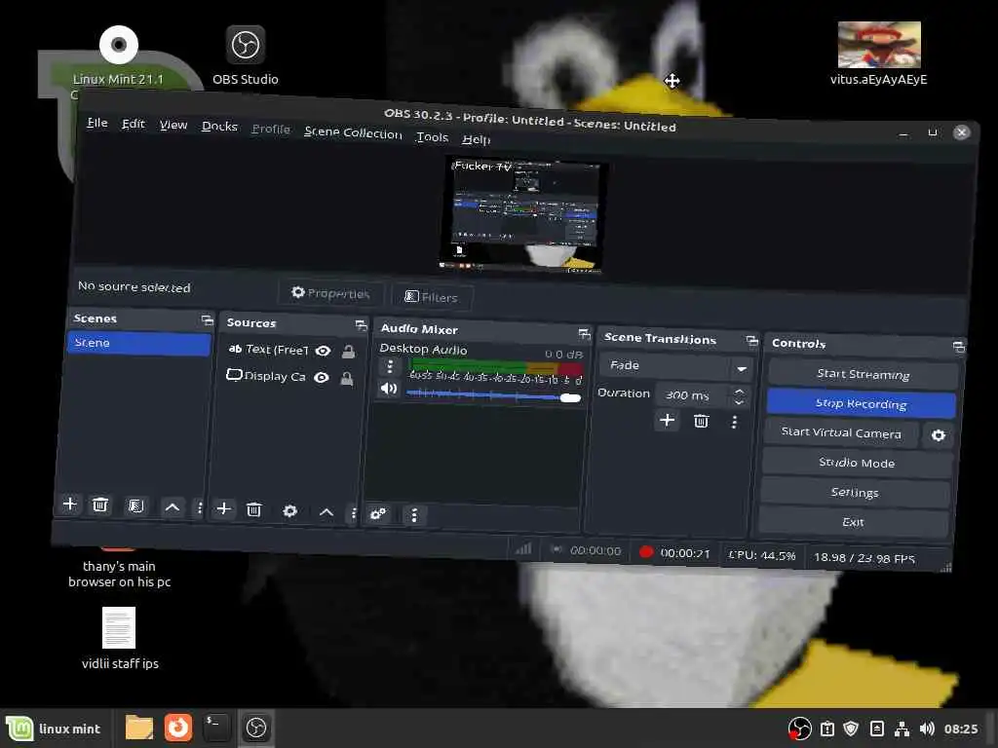This screenshot has width=998, height=748.
Task: Decrease transition duration with down stepper
Action: point(739,401)
